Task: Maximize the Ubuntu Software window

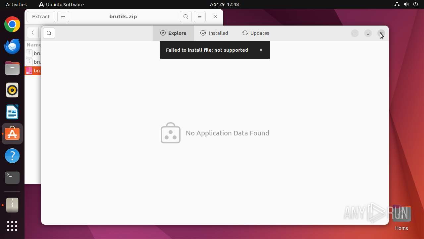Action: click(x=368, y=33)
